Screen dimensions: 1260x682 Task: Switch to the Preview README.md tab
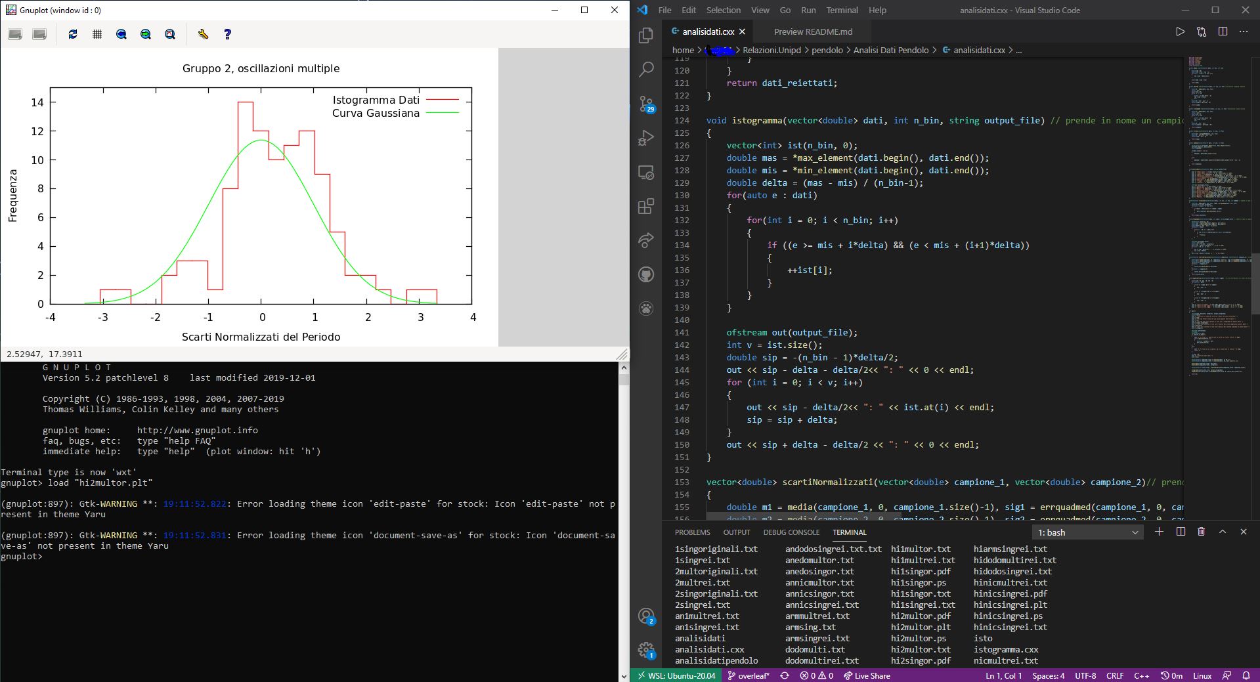pos(813,32)
